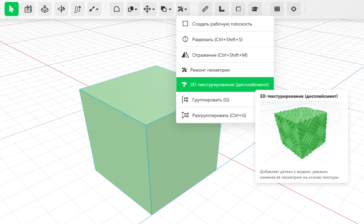Click the mirror triangles icon in menu
The width and height of the screenshot is (364, 224).
[x=185, y=55]
